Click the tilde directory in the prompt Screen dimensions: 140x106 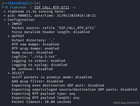tap(37, 3)
